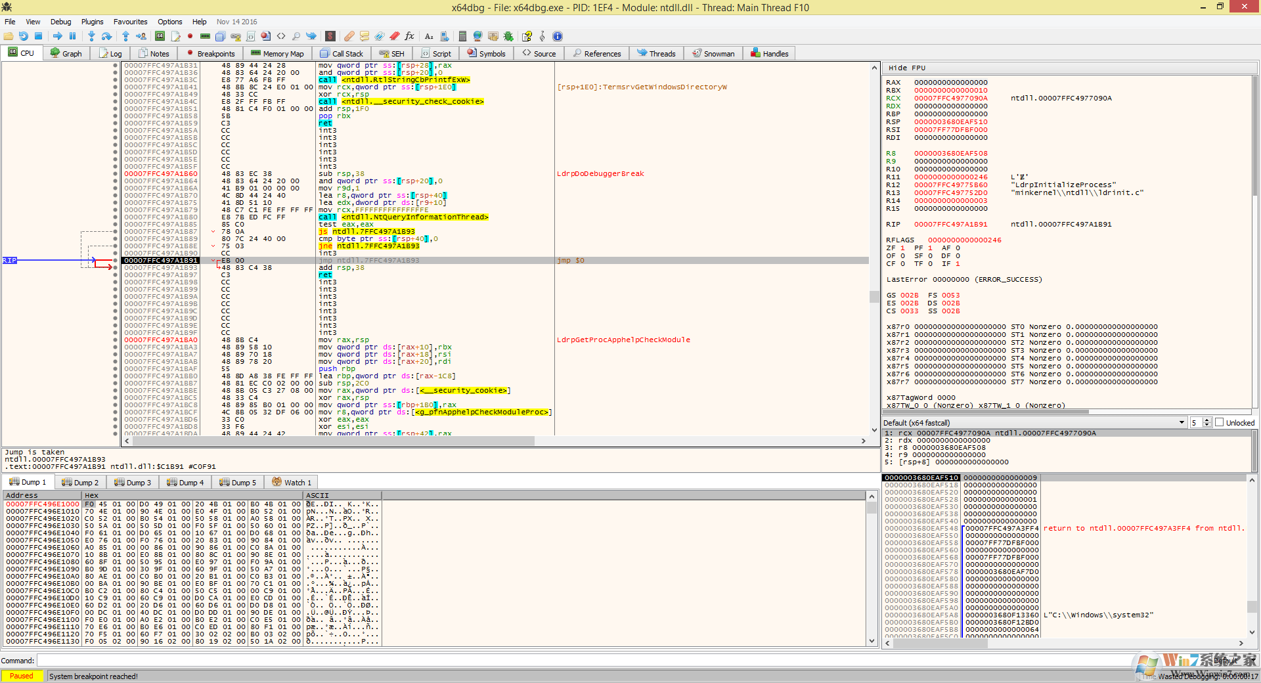Click the Hide FPU button
Image resolution: width=1261 pixels, height=683 pixels.
coord(906,68)
